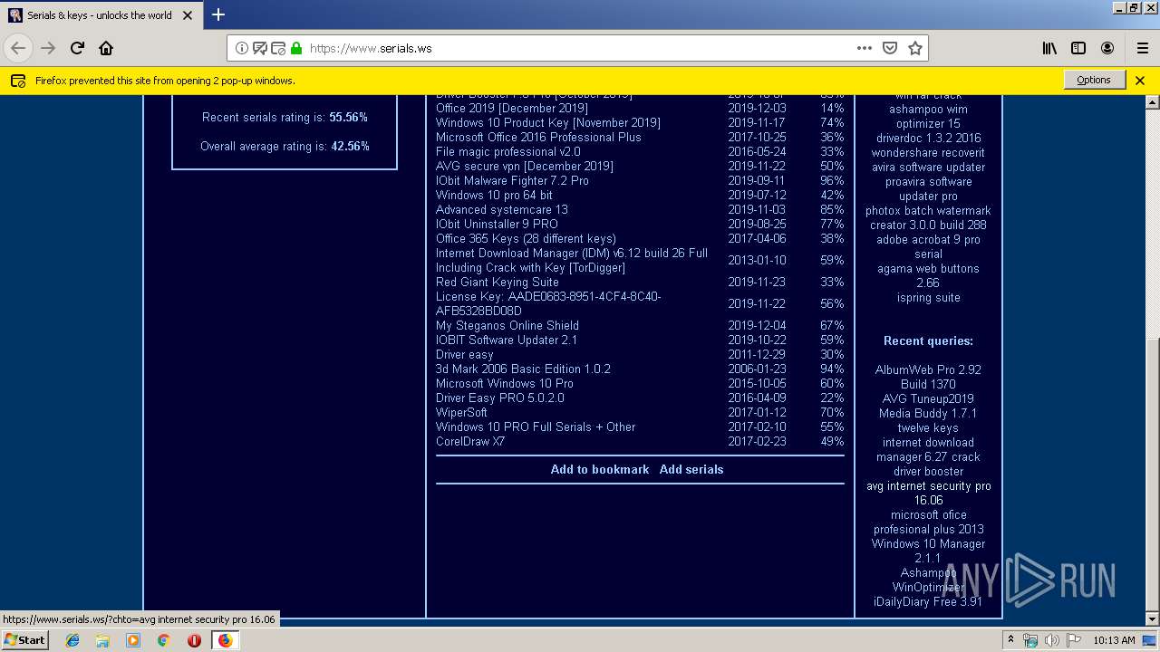Show site information icon in address bar
The width and height of the screenshot is (1160, 652).
pos(242,48)
